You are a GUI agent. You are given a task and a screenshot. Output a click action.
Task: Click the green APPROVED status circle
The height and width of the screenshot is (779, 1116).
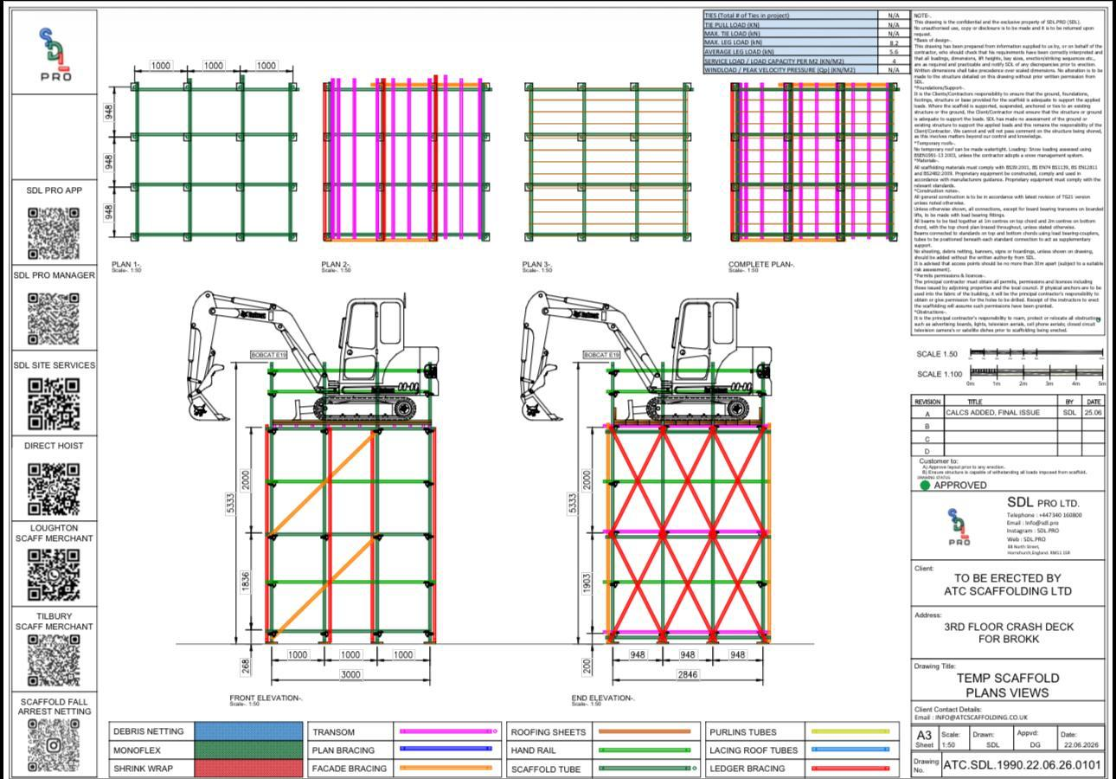tap(925, 486)
